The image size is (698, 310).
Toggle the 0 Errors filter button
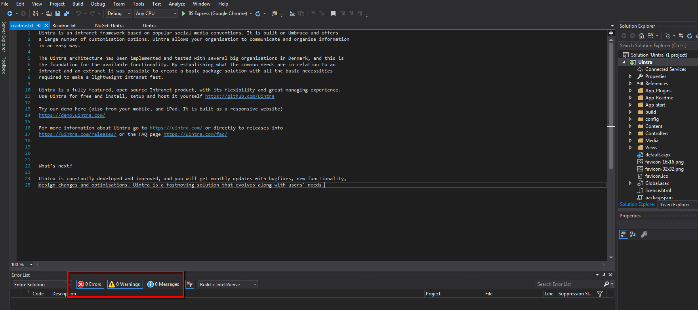[x=90, y=284]
